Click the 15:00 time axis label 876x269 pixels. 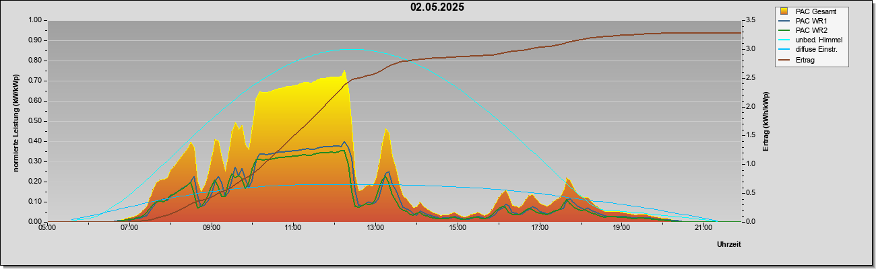458,229
